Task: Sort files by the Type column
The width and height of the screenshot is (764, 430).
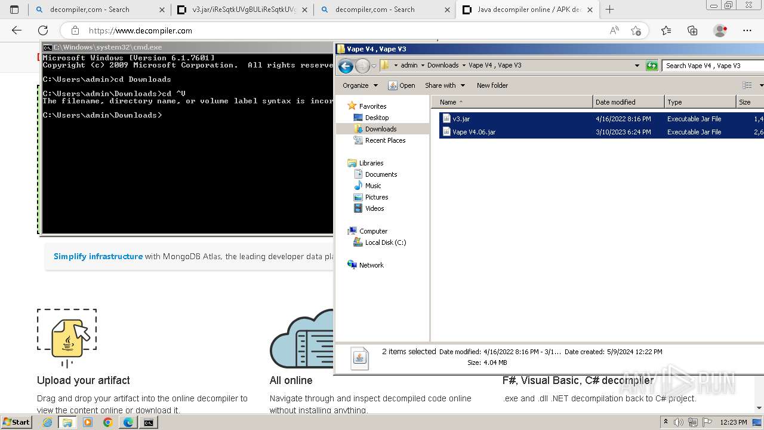Action: coord(700,102)
